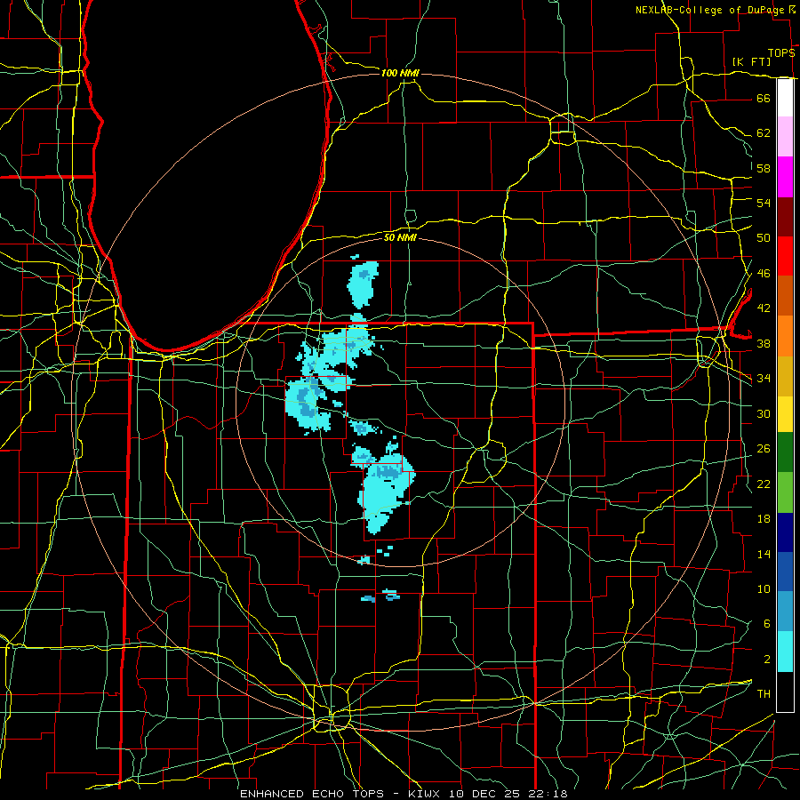Pick the navy blue legend swatch
Screen dimensions: 800x800
(x=785, y=532)
